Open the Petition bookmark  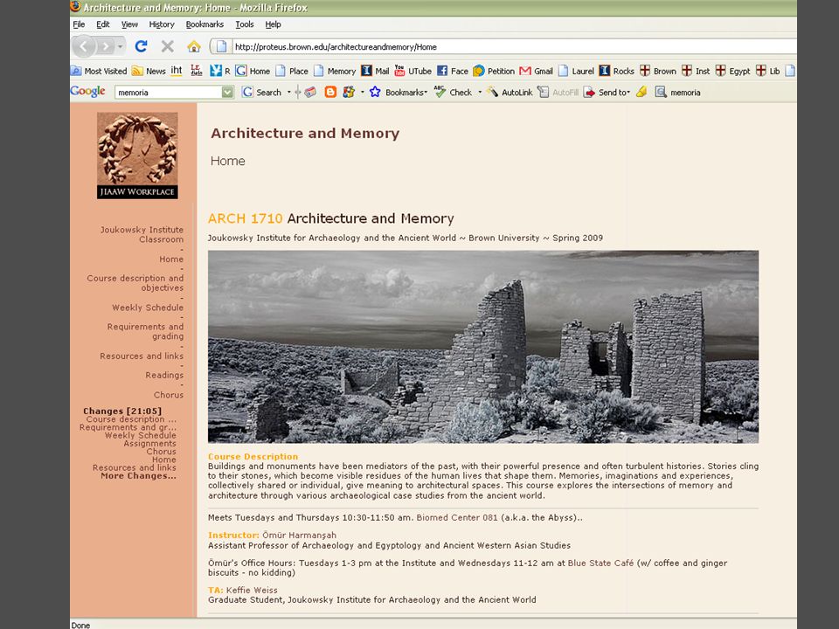click(x=493, y=71)
